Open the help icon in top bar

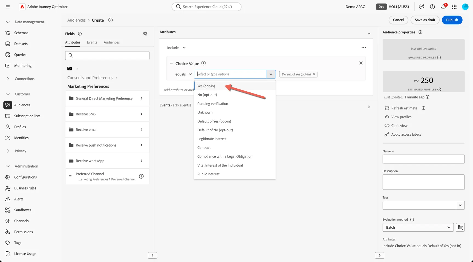432,7
